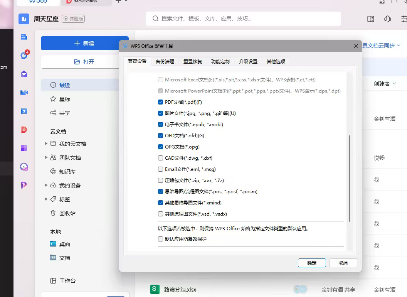Screen dimensions: 407x297
Task: Click the blue WPS home logo icon
Action: click(24, 19)
